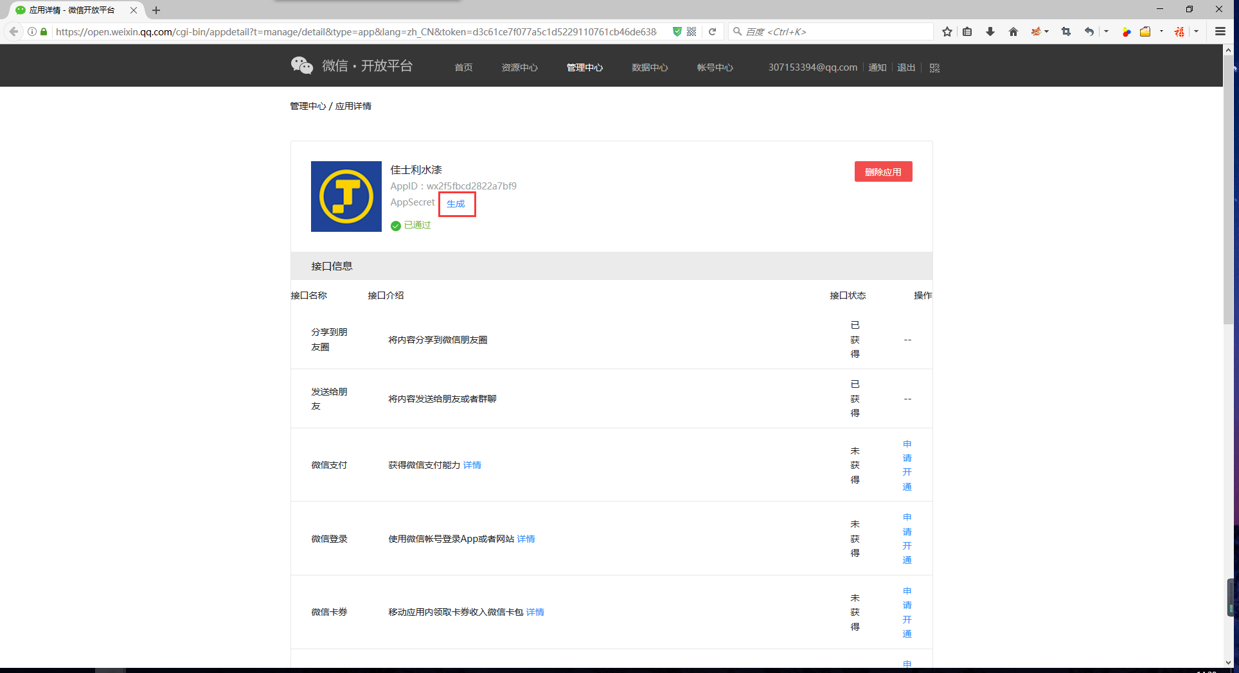Screen dimensions: 1239x673
Task: Click the green padlock security icon
Action: click(44, 31)
